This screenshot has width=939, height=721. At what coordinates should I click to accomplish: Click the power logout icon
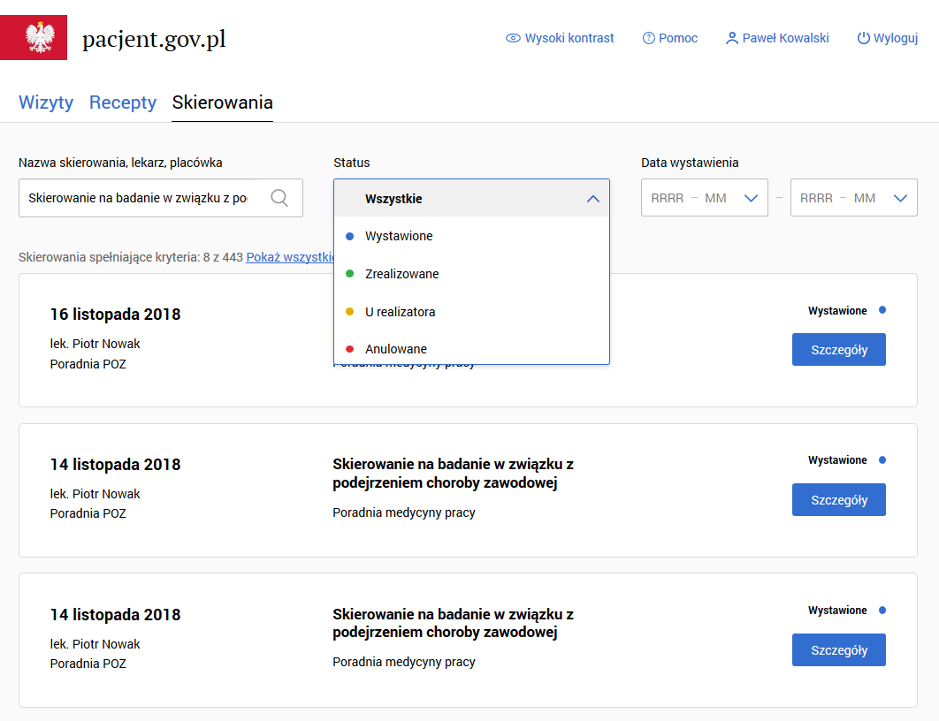tap(864, 38)
